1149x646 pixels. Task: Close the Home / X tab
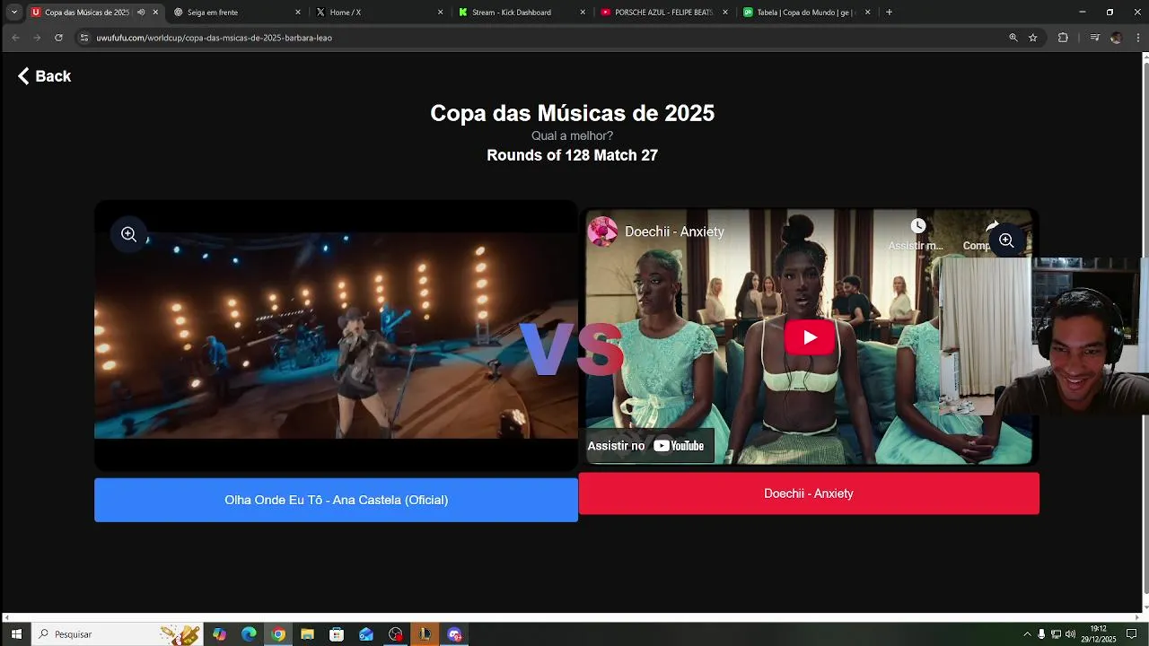tap(441, 13)
